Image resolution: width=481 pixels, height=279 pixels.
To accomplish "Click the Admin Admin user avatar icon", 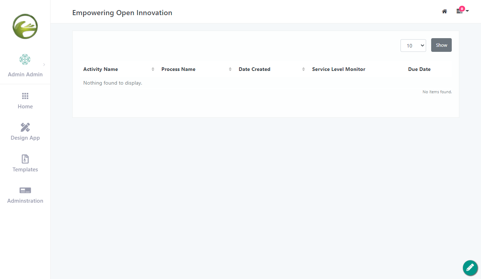I will point(25,59).
